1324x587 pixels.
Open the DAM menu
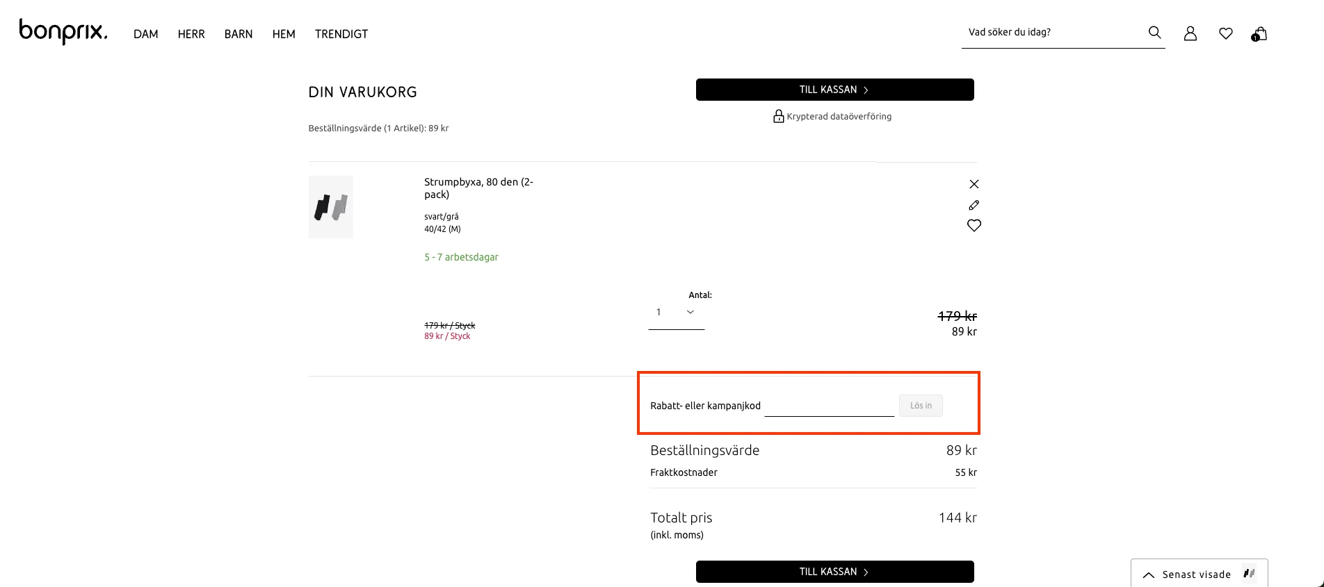146,34
